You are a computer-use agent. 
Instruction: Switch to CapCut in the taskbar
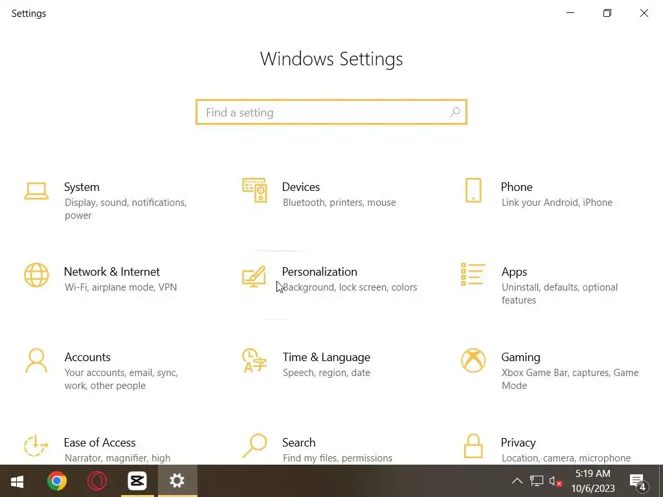[x=137, y=481]
